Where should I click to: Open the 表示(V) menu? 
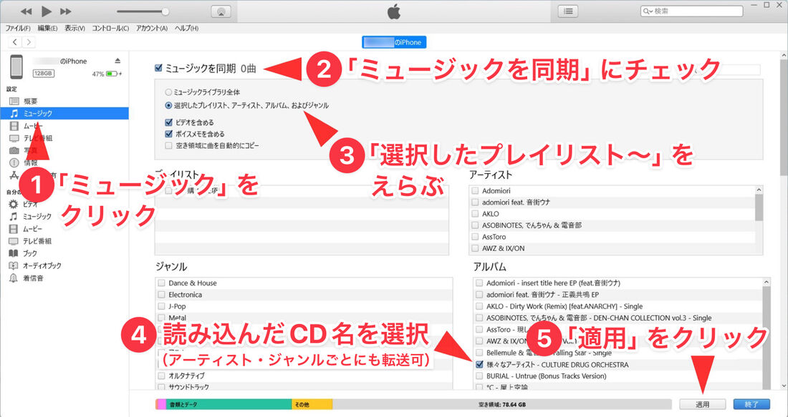tap(75, 28)
